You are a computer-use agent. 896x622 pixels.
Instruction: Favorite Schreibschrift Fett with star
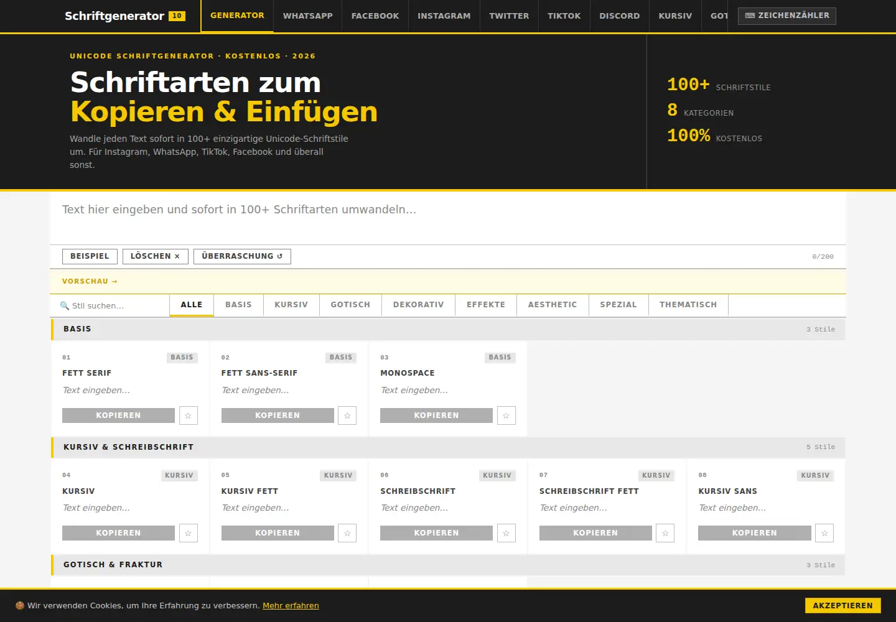click(665, 533)
